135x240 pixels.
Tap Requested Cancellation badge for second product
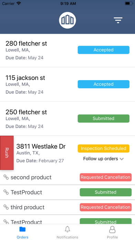point(106,177)
